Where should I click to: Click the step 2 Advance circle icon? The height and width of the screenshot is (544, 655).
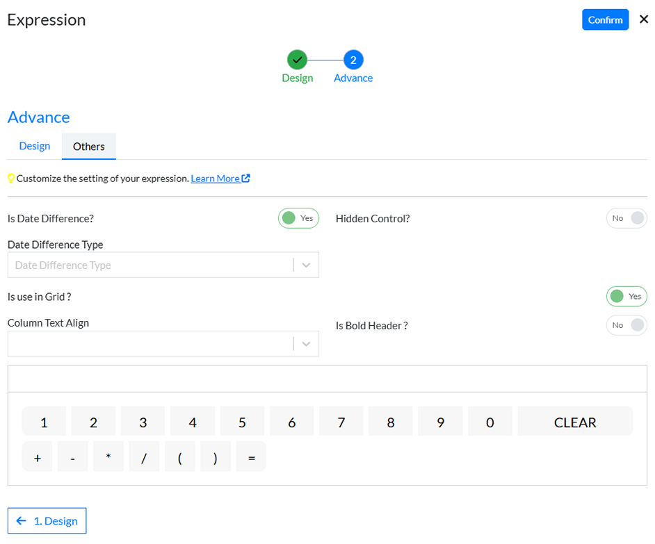tap(353, 60)
